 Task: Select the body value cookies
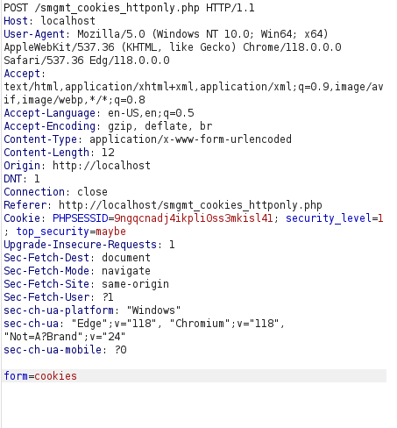[x=55, y=376]
